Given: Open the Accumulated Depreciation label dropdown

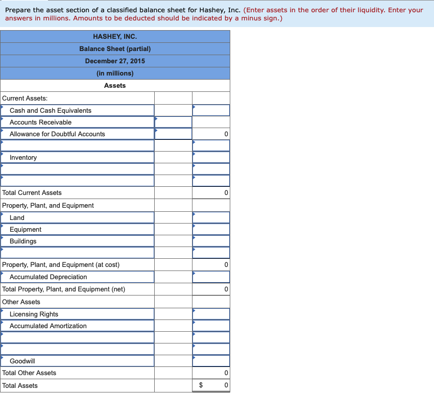Looking at the screenshot, I should tap(77, 277).
